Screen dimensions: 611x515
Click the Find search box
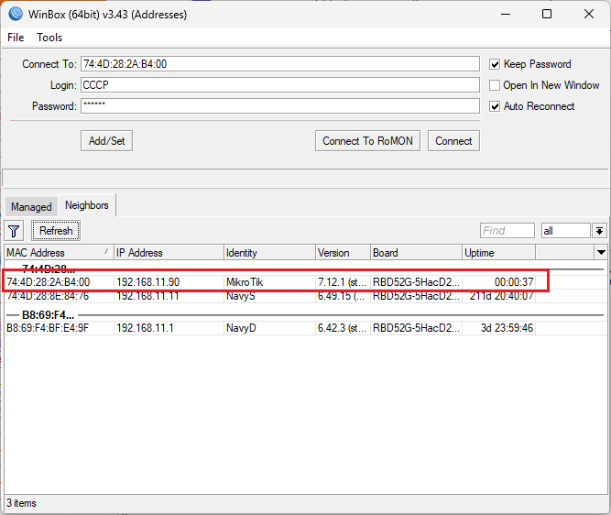[x=507, y=231]
